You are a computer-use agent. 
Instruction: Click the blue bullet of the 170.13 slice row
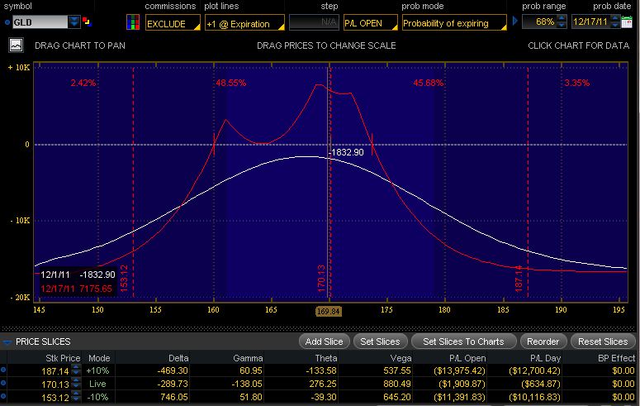click(x=3, y=384)
